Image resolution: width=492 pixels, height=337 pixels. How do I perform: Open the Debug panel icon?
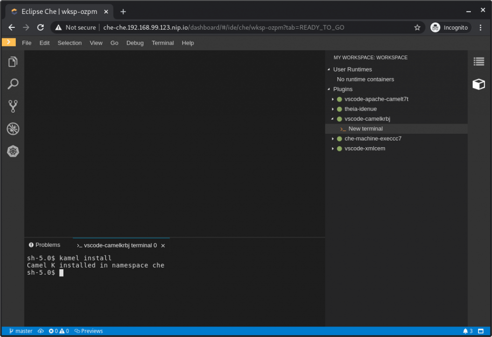coord(13,128)
